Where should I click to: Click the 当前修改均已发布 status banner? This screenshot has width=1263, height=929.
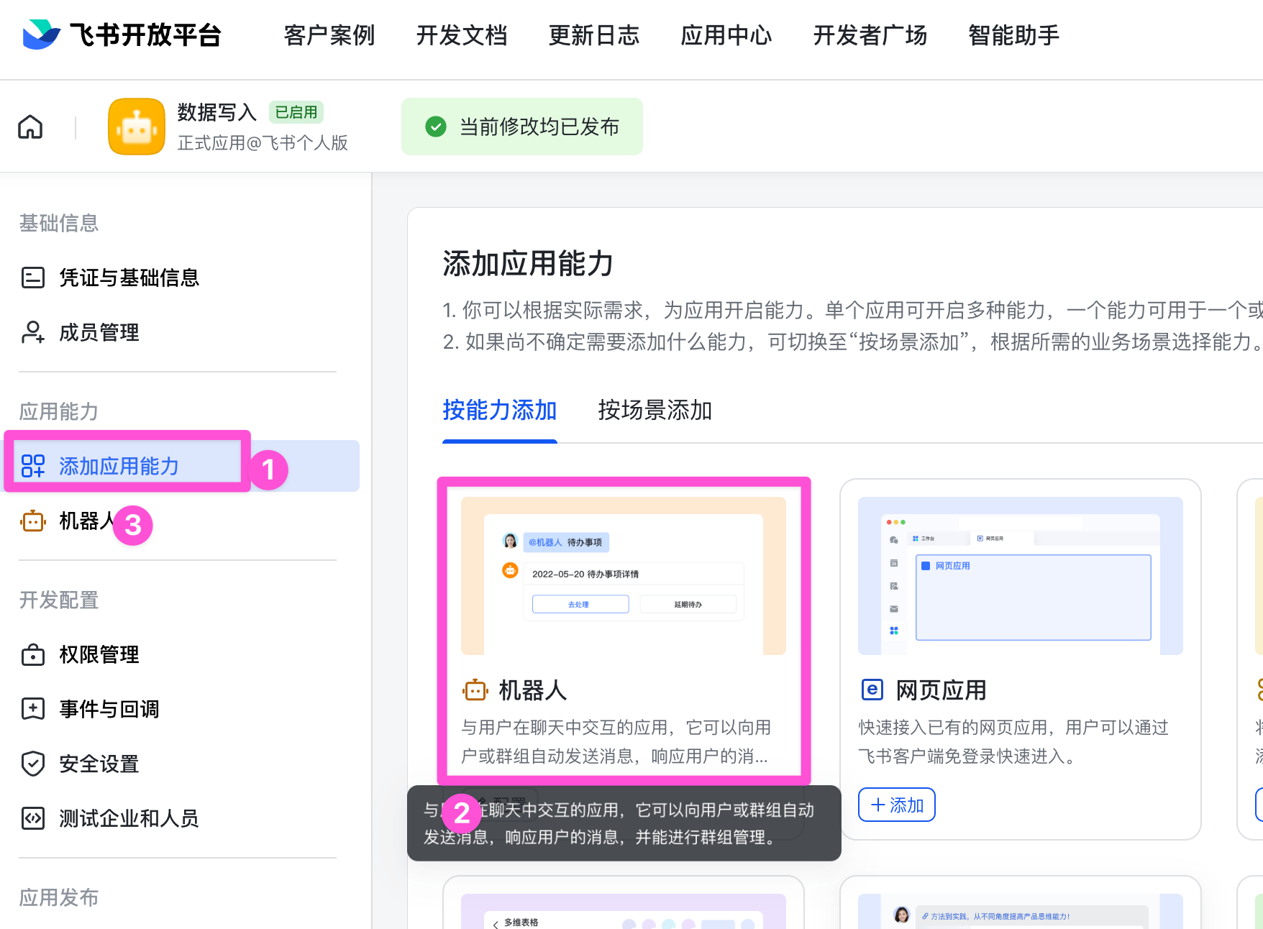(x=522, y=127)
